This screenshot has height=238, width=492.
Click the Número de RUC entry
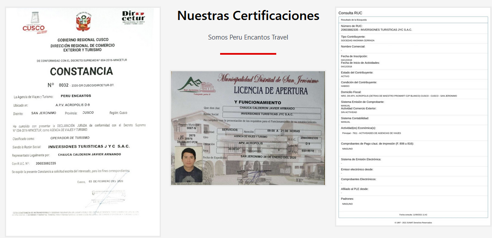[376, 28]
